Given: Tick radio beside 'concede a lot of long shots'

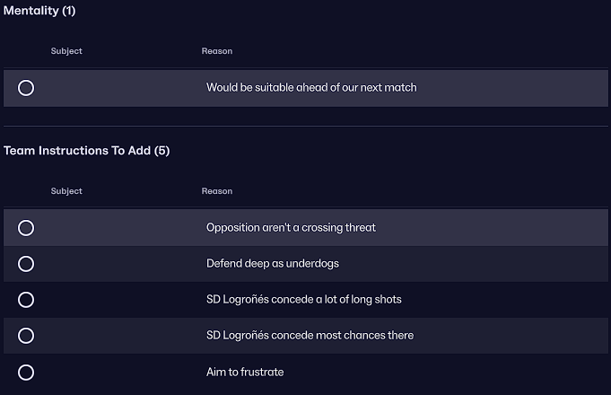Looking at the screenshot, I should [x=26, y=300].
